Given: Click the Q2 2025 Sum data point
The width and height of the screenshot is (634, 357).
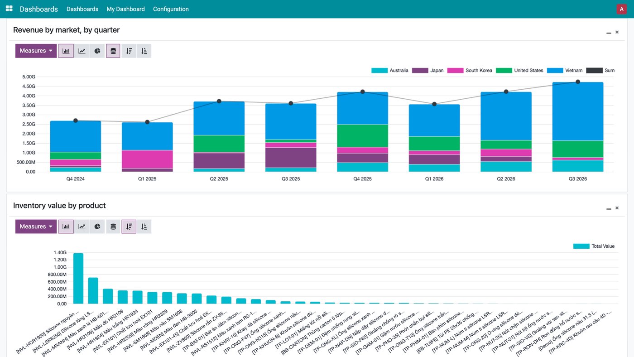Looking at the screenshot, I should [219, 101].
